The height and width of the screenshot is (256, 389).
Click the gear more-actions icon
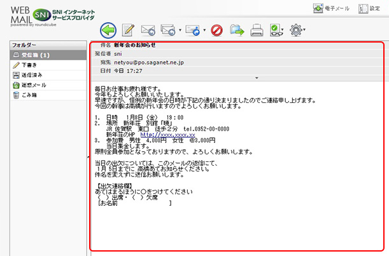296,29
